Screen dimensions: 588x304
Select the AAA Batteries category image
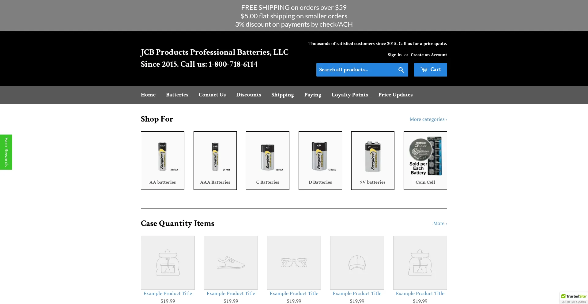pyautogui.click(x=215, y=156)
